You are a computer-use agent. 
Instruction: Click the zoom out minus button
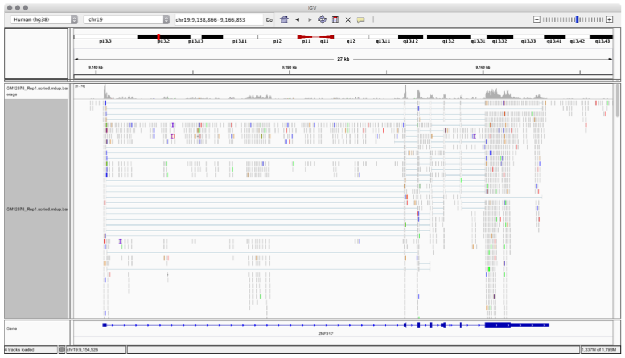(x=537, y=19)
